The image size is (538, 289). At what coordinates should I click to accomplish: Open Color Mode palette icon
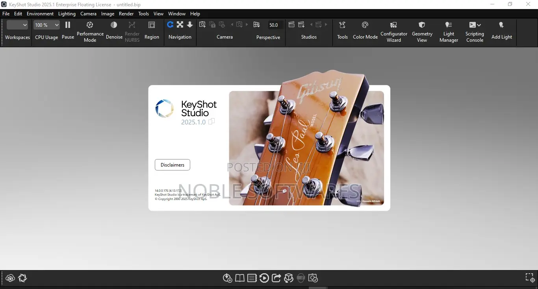[365, 25]
